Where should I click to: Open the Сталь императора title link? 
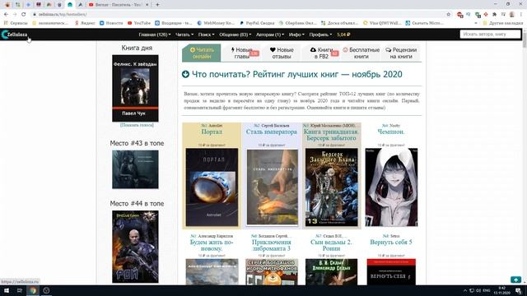tap(272, 132)
